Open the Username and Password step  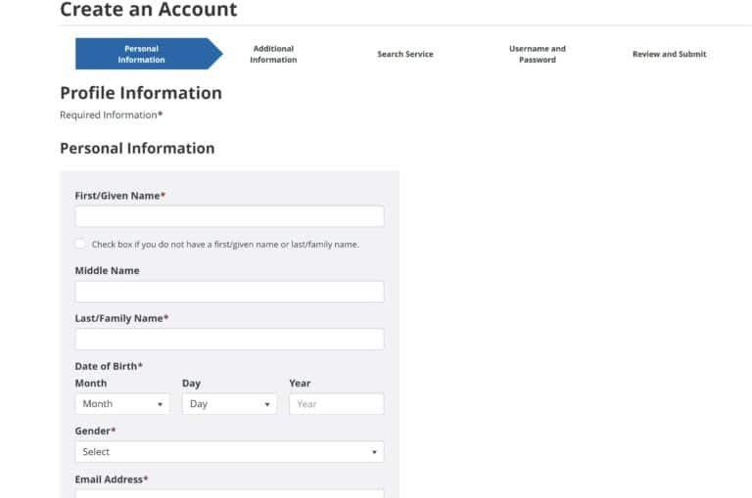tap(537, 54)
